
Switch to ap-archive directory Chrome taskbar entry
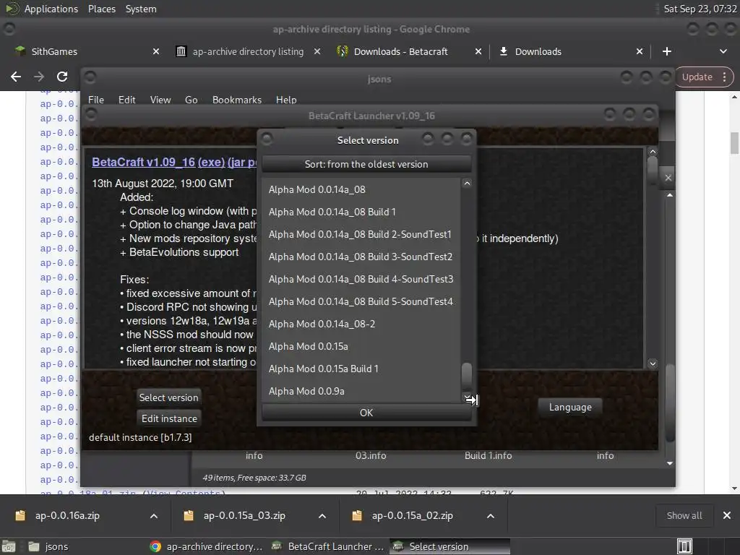[206, 546]
